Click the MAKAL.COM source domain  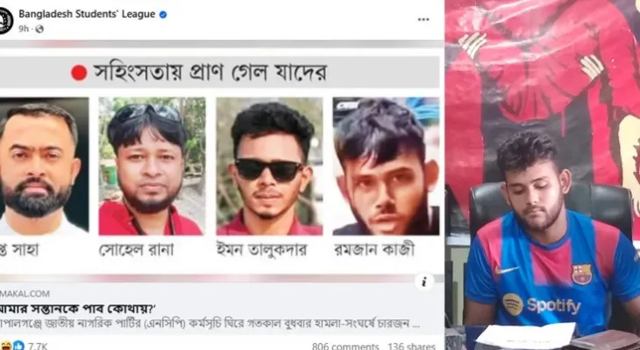(x=25, y=294)
